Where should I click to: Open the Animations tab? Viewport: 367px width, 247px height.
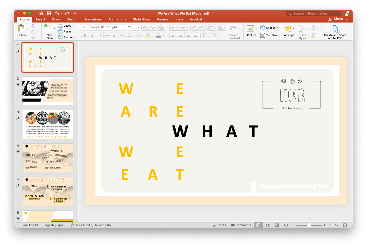point(117,19)
